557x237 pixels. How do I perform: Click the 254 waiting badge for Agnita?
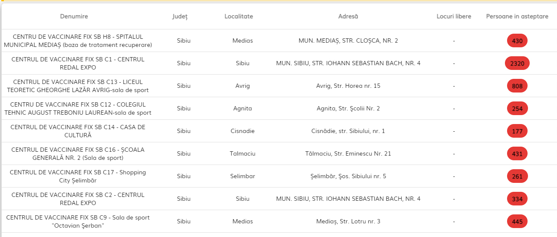click(517, 109)
